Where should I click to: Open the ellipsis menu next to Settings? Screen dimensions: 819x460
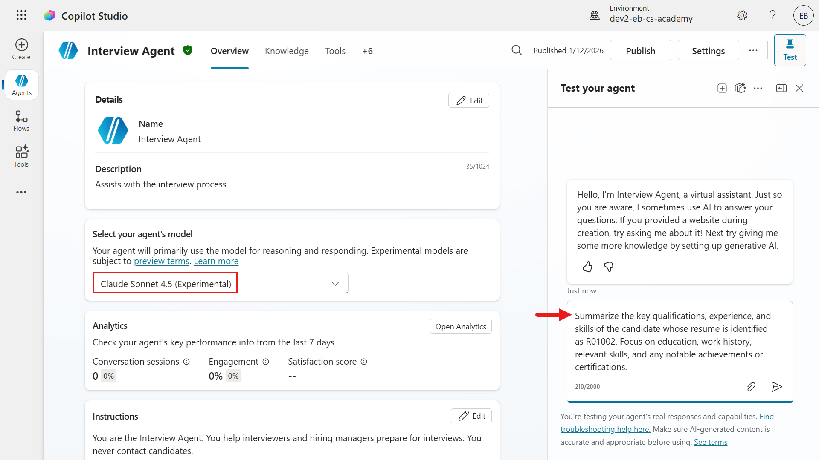pos(753,50)
